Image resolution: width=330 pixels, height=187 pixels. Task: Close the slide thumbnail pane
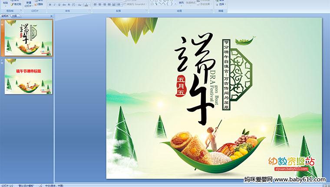pyautogui.click(x=51, y=16)
